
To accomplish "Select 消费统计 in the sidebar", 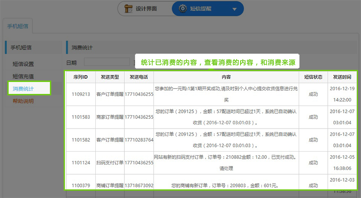I will point(23,89).
